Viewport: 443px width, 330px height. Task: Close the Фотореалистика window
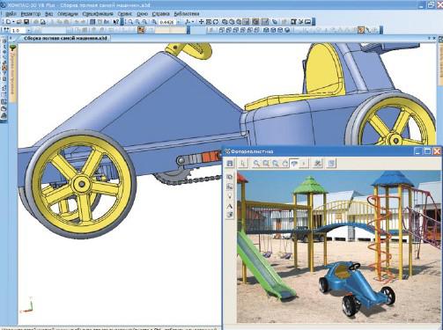pos(437,151)
